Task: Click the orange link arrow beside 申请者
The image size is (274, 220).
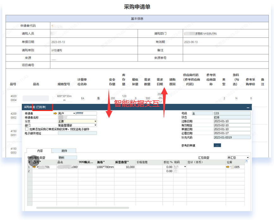Action: 55,113
